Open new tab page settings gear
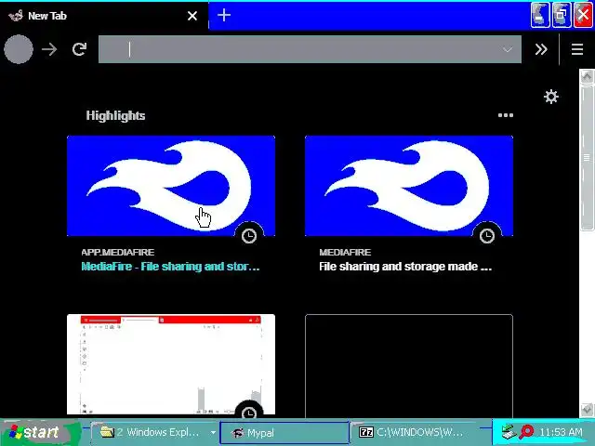This screenshot has height=446, width=595. [551, 97]
